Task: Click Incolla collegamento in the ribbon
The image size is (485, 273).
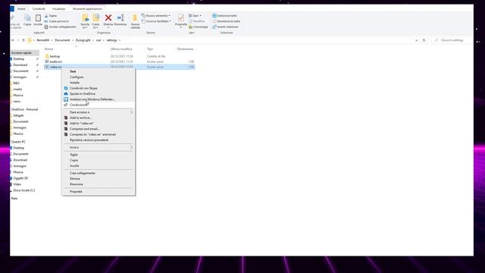Action: tap(61, 27)
